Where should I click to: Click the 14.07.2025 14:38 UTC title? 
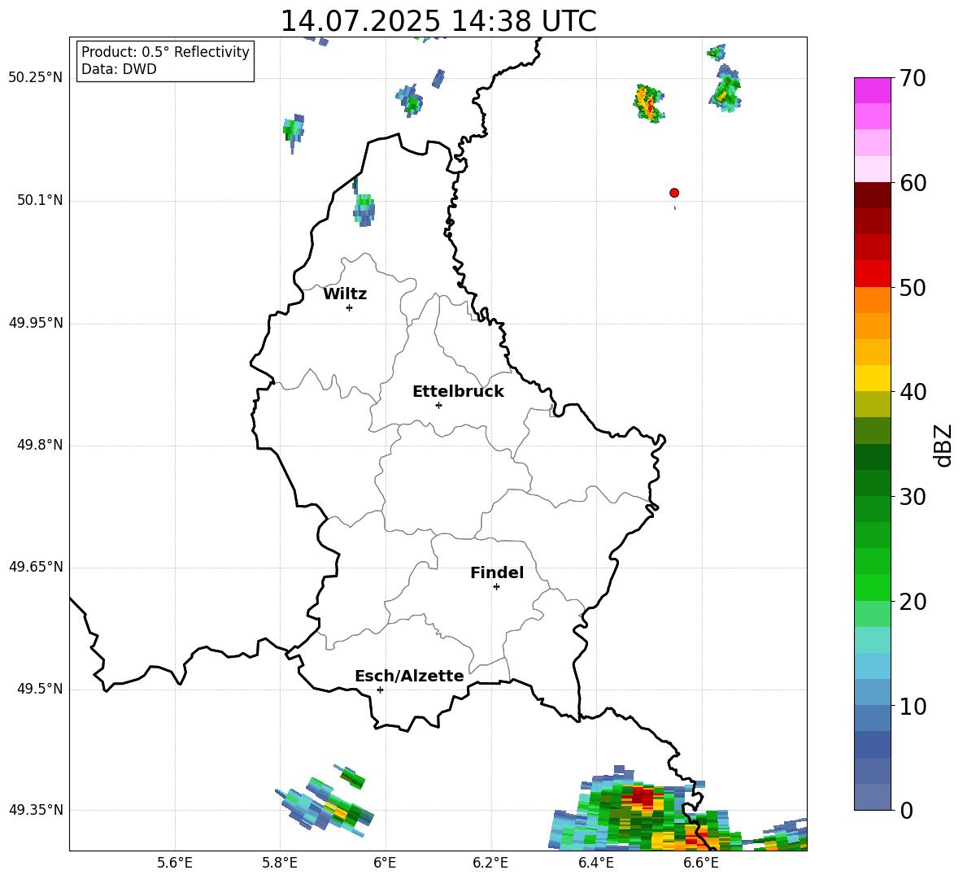tap(438, 21)
